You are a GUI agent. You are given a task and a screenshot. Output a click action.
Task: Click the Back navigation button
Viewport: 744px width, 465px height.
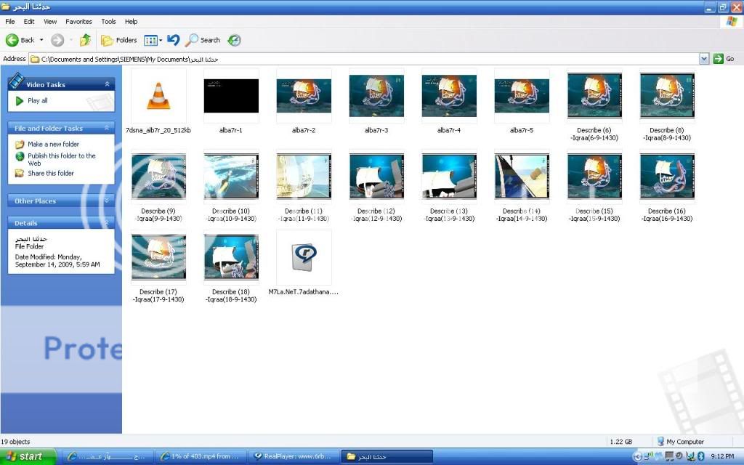coord(20,40)
